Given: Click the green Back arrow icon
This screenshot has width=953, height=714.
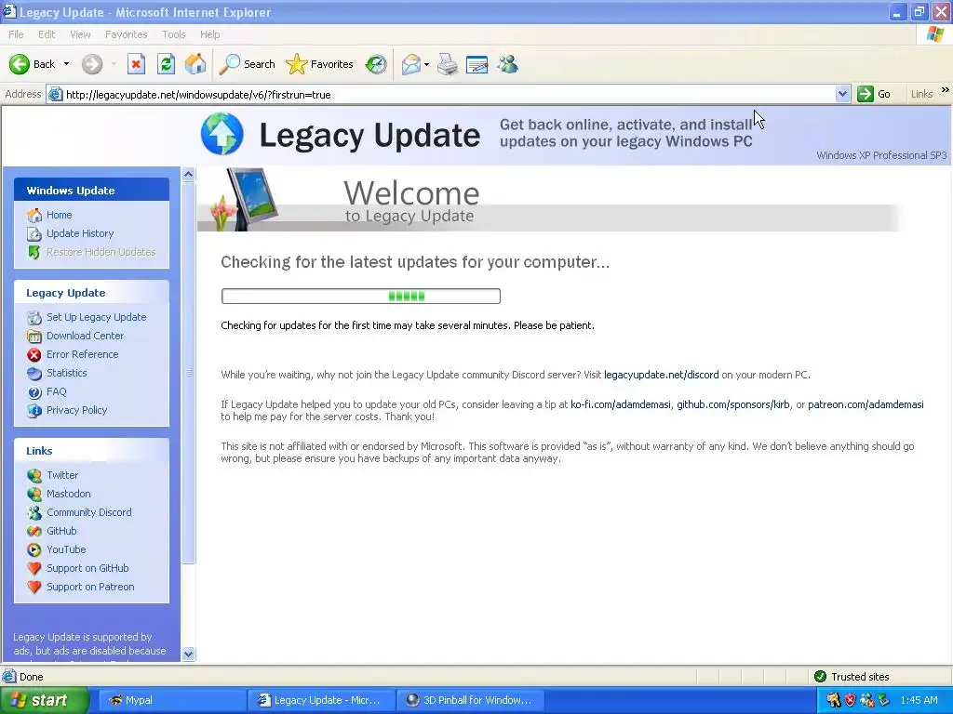Looking at the screenshot, I should click(20, 64).
